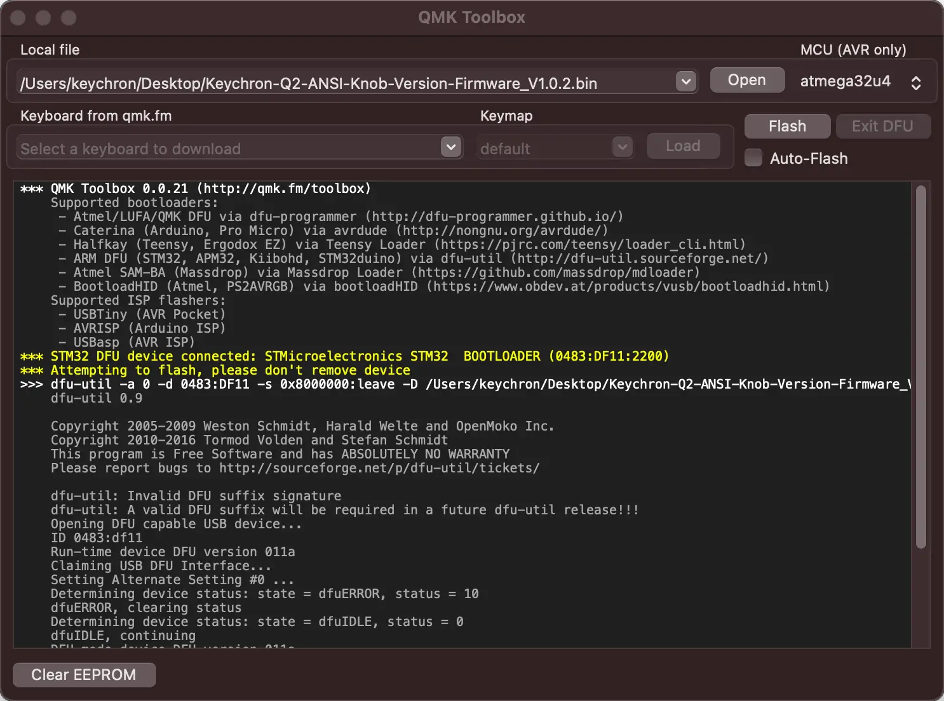
Task: Click the 'dfuERROR, clearing status' line
Action: click(146, 608)
